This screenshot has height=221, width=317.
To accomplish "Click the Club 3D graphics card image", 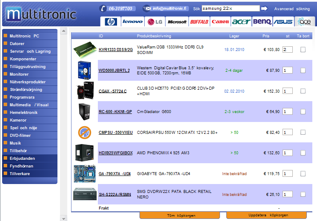I will tap(86, 90).
